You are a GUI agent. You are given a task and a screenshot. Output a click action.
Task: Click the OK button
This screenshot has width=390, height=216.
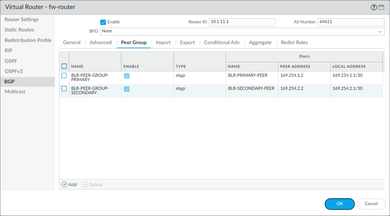click(339, 204)
